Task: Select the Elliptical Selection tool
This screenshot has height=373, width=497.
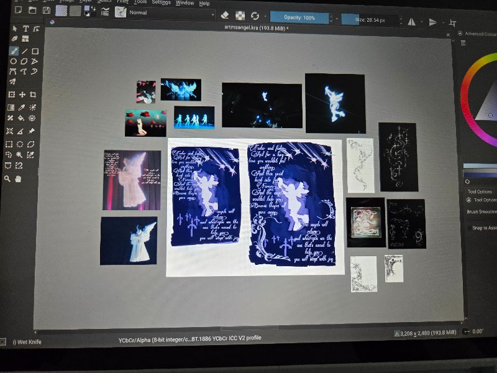Action: 20,144
